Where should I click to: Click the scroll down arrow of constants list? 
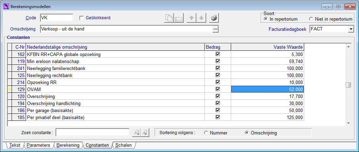(348, 123)
